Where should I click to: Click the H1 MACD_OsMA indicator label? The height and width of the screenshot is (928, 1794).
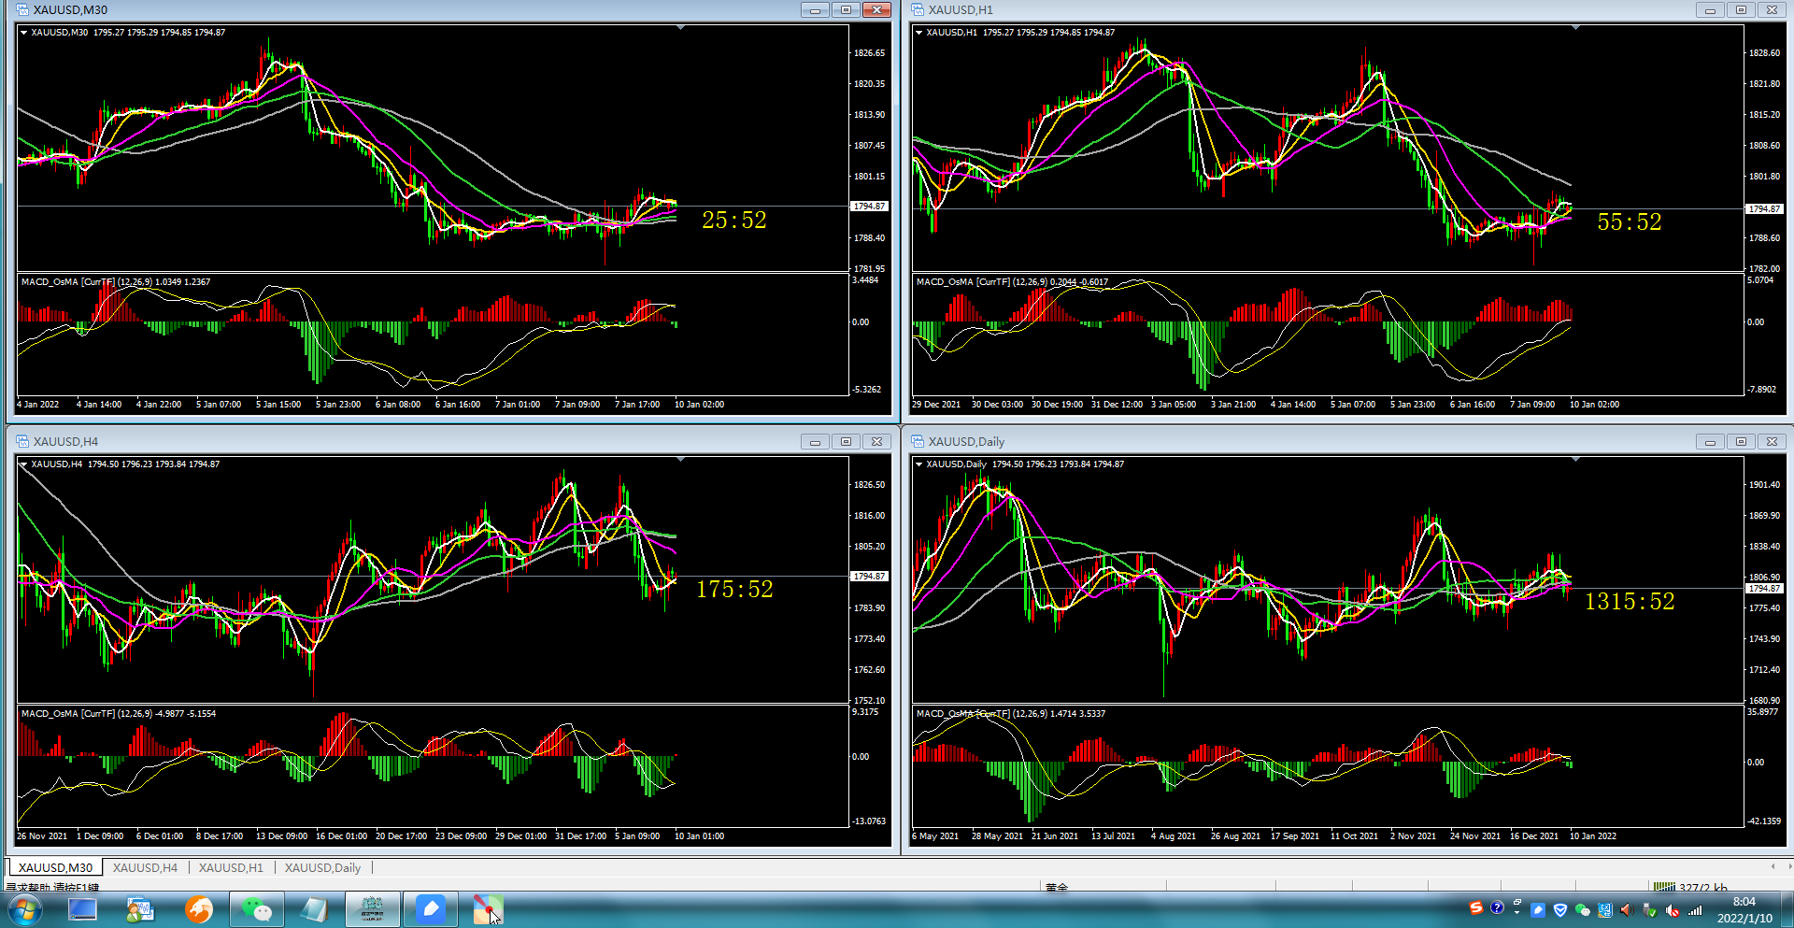1012,281
